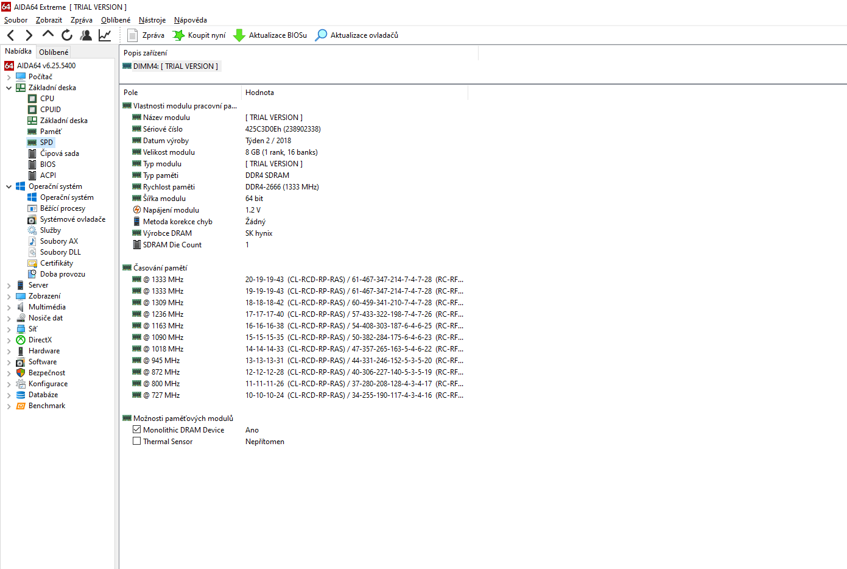
Task: Open Databáze node in the tree
Action: [x=43, y=395]
